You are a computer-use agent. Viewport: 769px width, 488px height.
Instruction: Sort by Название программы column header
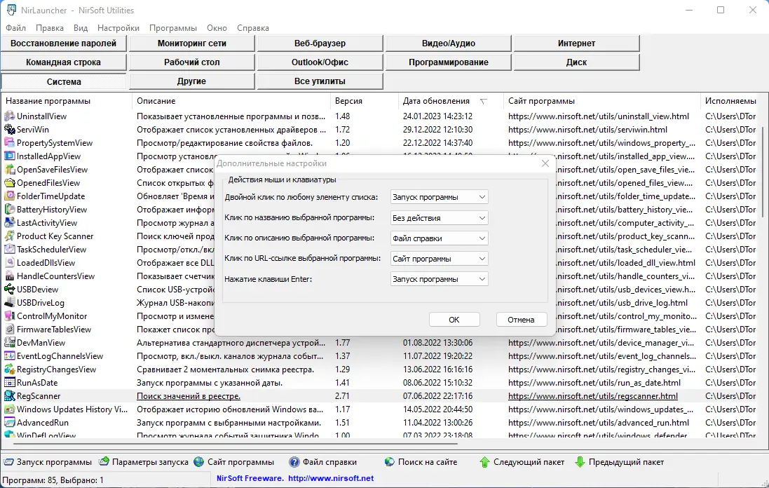tap(67, 101)
